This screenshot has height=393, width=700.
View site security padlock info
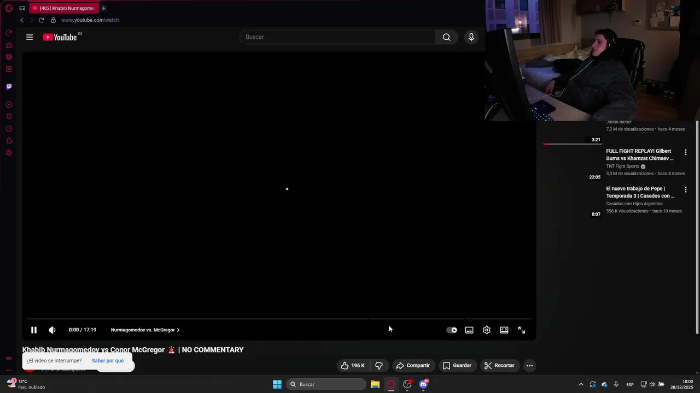[x=53, y=20]
